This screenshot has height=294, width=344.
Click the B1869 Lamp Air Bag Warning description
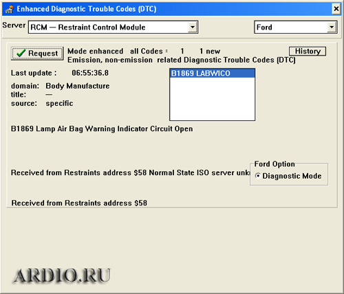[102, 129]
